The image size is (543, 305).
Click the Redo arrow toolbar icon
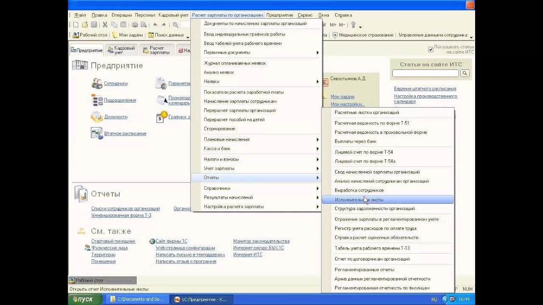pos(164,25)
